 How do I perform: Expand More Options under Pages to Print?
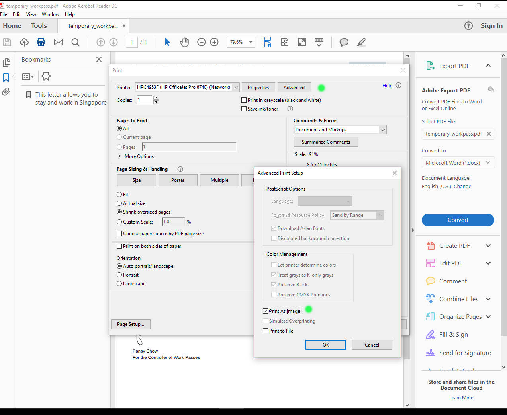click(120, 156)
